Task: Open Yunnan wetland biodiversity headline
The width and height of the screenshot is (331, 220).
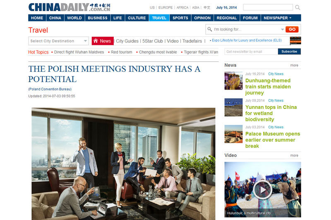Action: pyautogui.click(x=271, y=113)
